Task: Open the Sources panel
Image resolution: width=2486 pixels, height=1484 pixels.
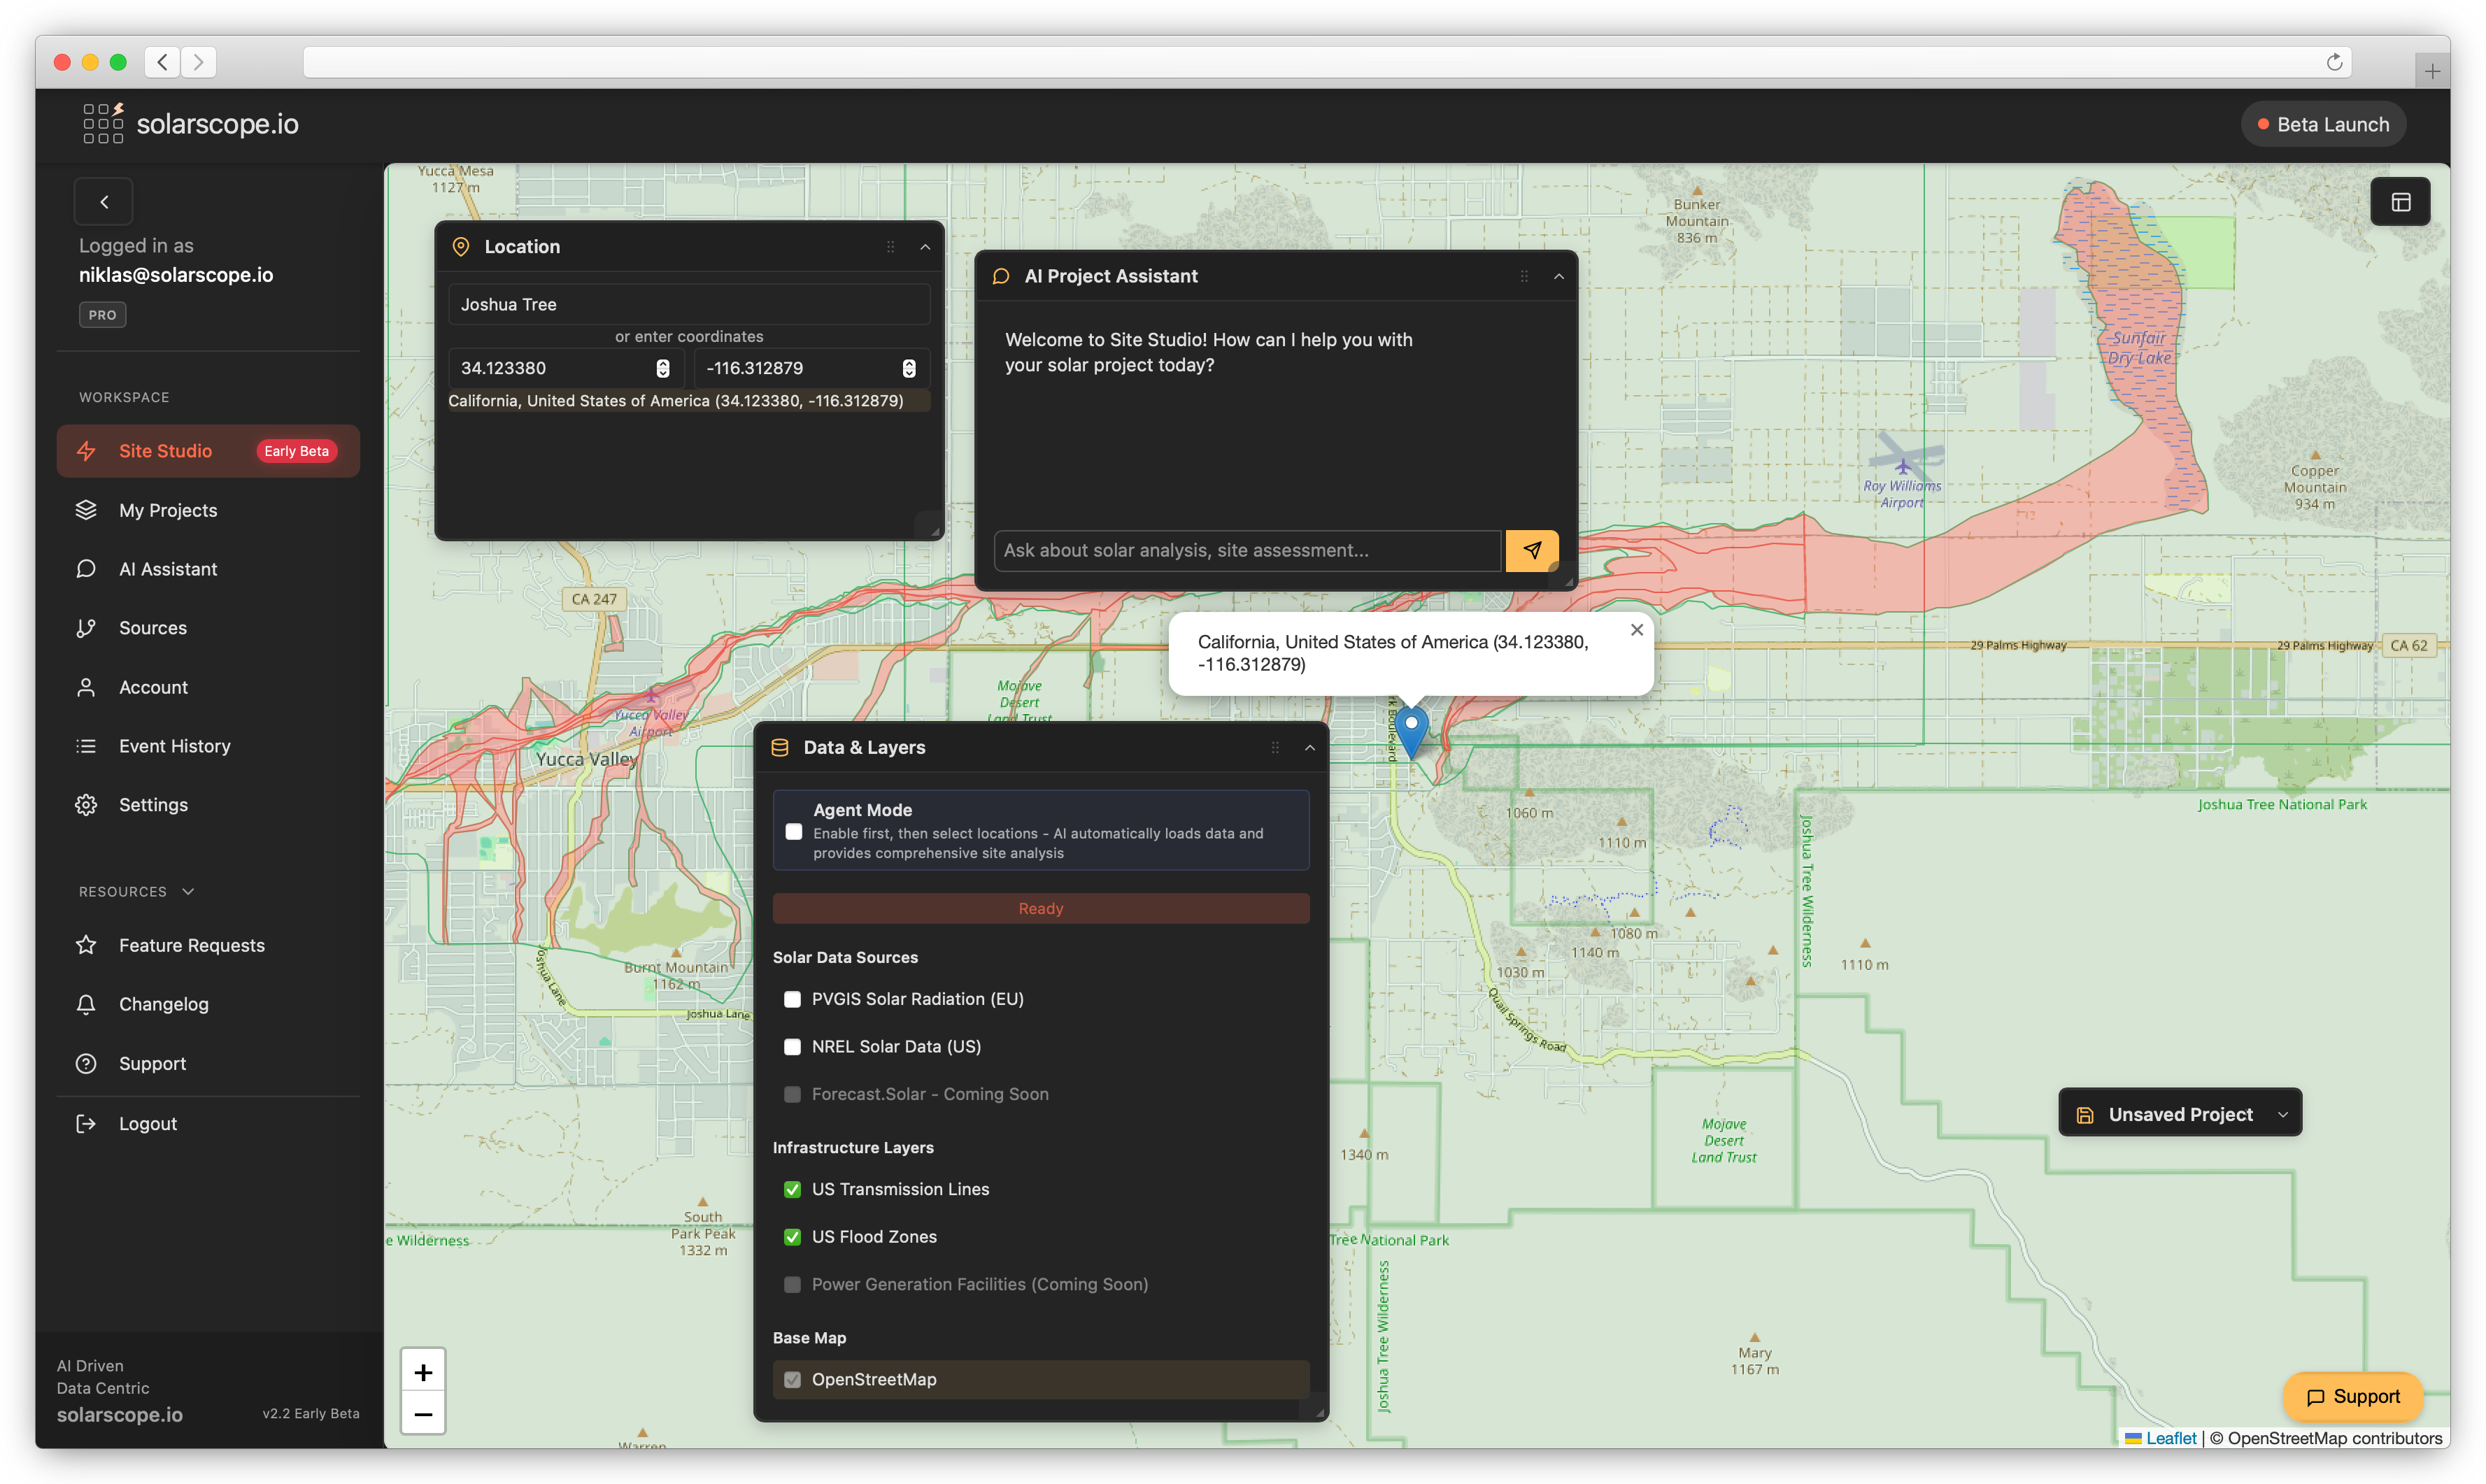Action: coord(152,627)
